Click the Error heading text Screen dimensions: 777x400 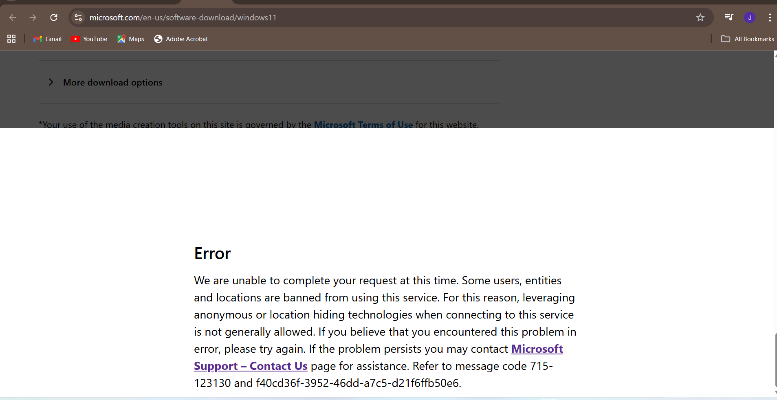click(x=212, y=253)
